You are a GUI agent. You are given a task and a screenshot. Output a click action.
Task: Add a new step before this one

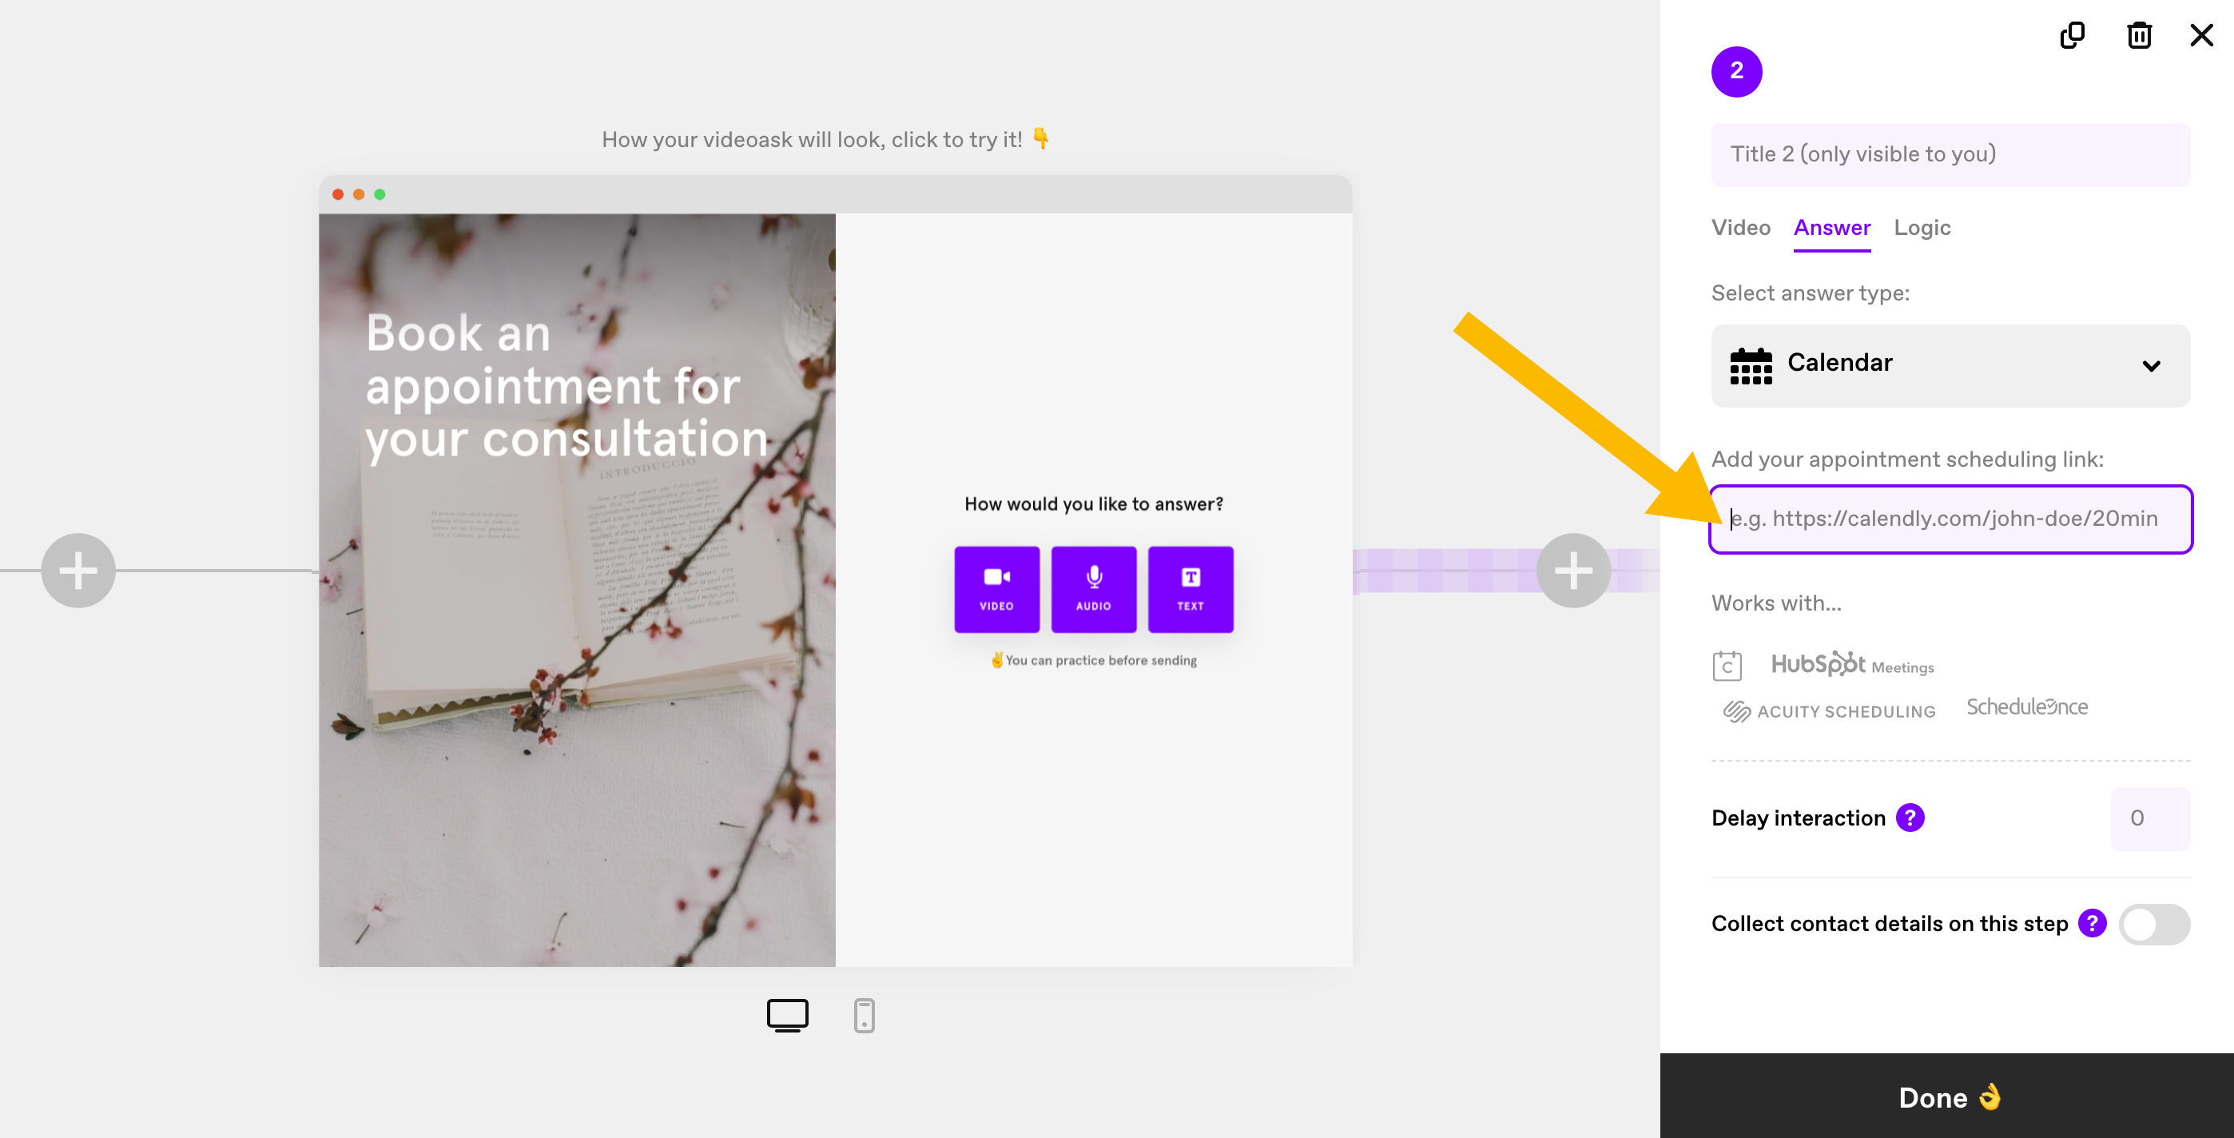pyautogui.click(x=78, y=571)
